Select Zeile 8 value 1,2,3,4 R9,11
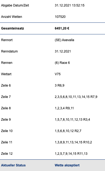Viewport: 105px width, 171px height. pyautogui.click(x=64, y=108)
